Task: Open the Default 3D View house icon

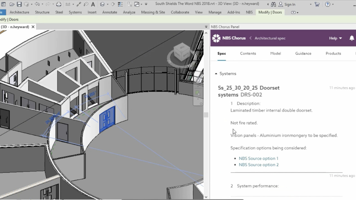Action: point(102,4)
